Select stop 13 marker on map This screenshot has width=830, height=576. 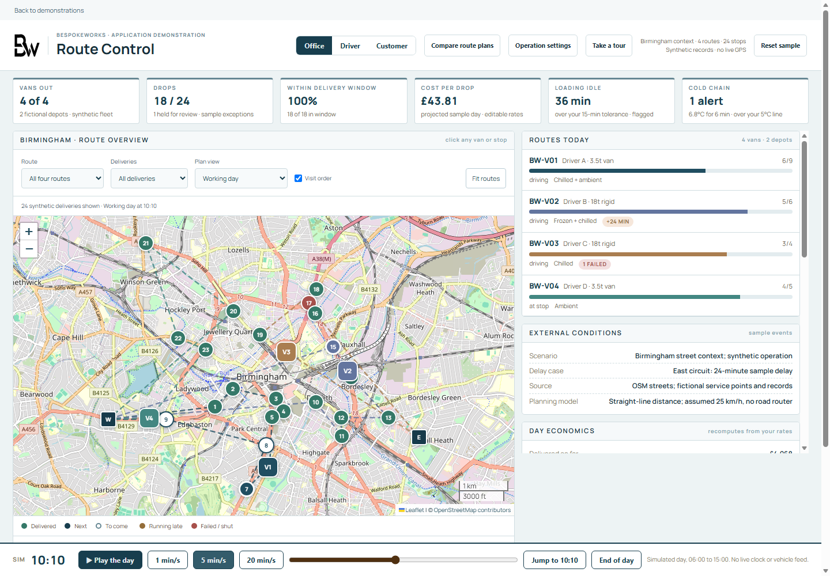388,418
